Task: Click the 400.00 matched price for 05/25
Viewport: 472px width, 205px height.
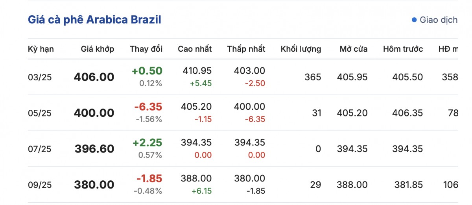Action: point(94,113)
